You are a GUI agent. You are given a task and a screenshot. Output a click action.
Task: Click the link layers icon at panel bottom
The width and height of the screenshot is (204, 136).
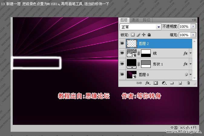(x=139, y=83)
